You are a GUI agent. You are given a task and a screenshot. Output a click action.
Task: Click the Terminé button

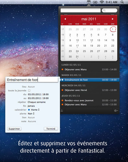tap(51, 129)
